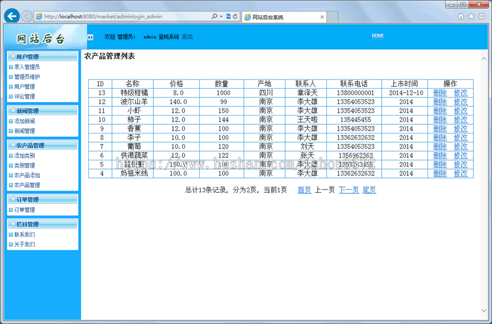Open sidebar item 新闻管理 below 添加新闻

tap(24, 131)
